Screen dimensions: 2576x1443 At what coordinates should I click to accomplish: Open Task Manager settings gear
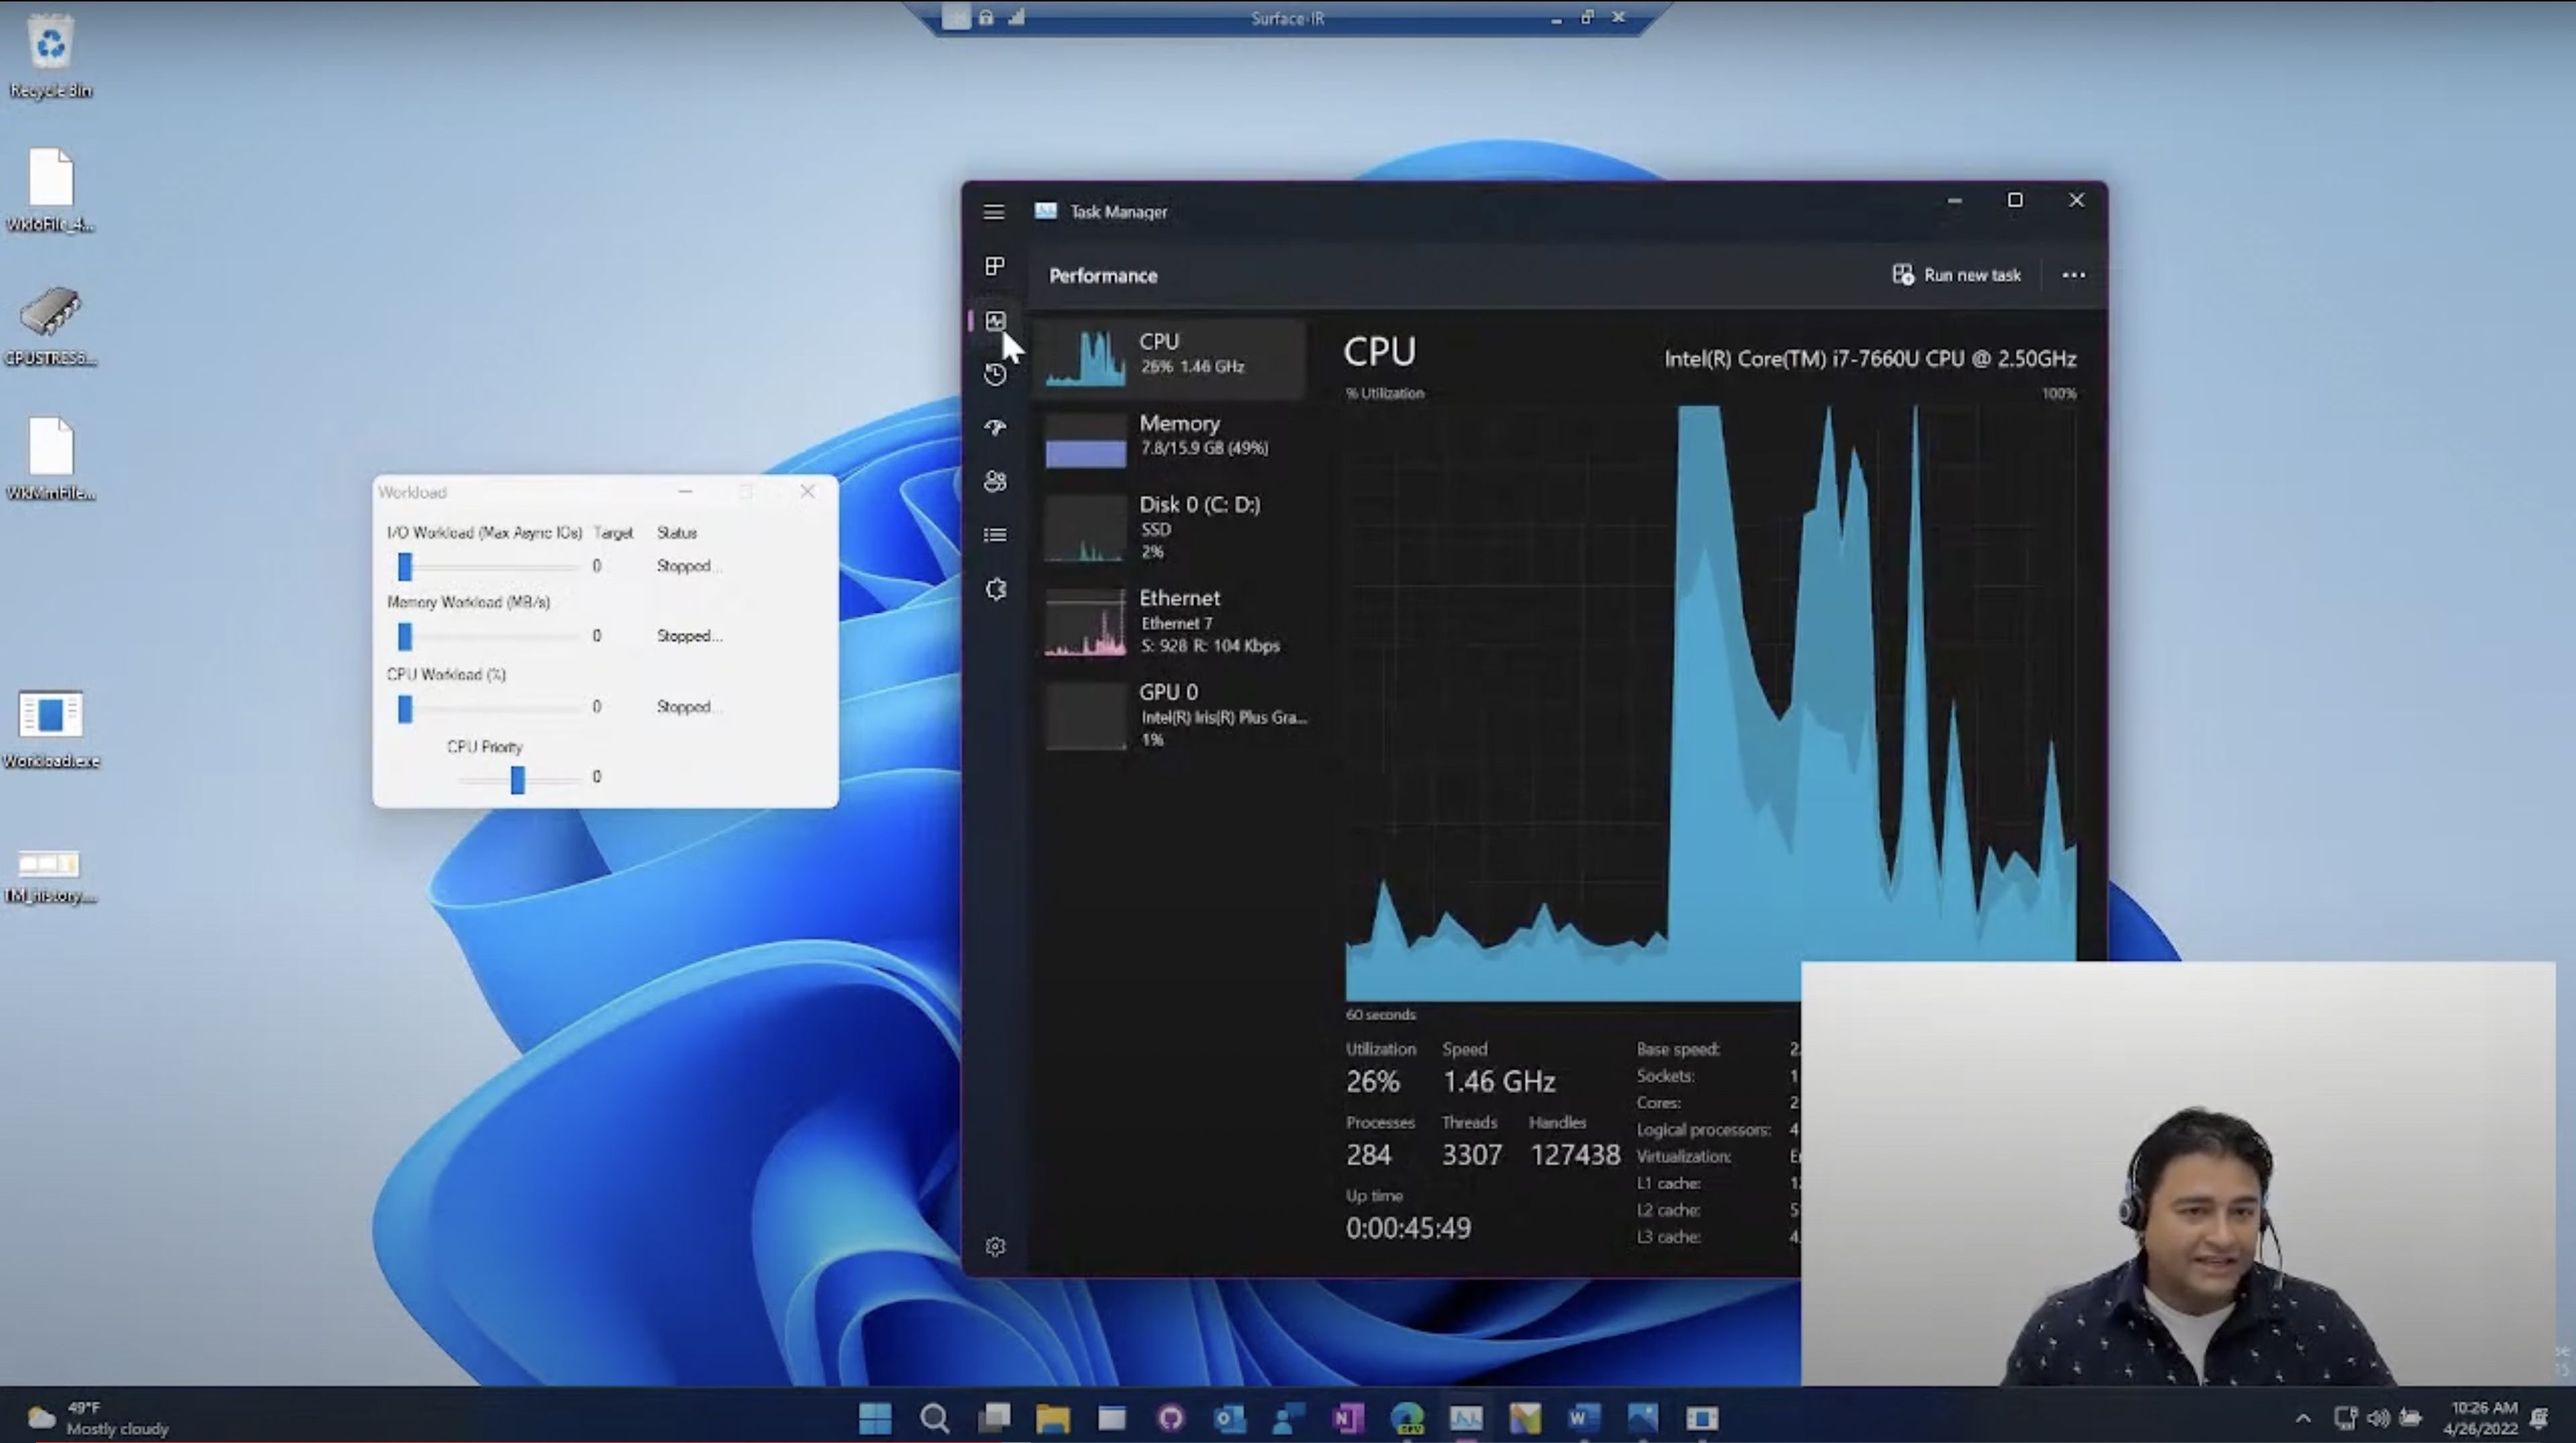point(994,1246)
